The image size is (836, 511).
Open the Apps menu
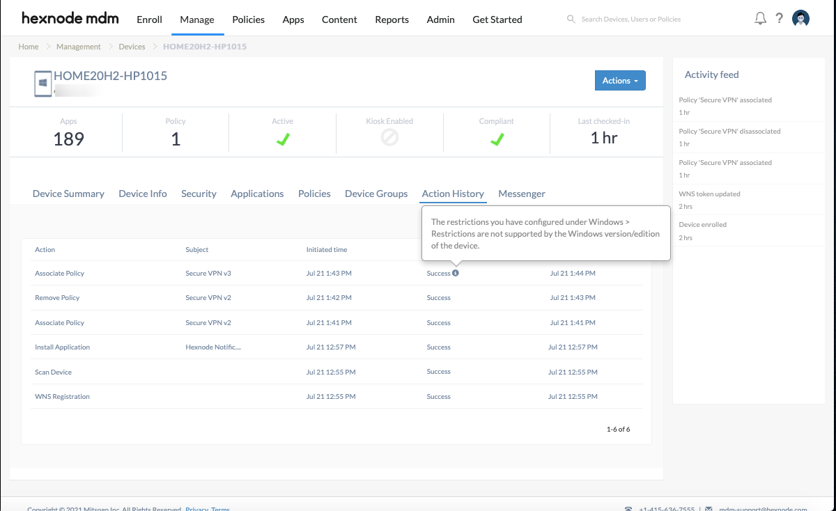point(293,19)
